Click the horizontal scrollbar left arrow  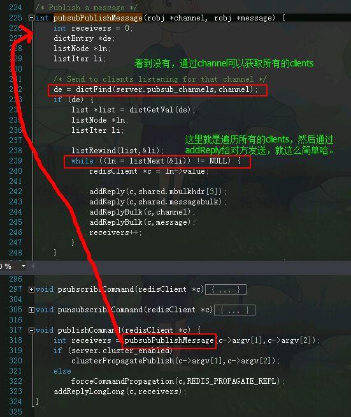[33, 266]
